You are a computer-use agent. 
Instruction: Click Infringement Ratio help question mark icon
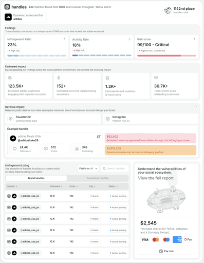tap(65, 39)
